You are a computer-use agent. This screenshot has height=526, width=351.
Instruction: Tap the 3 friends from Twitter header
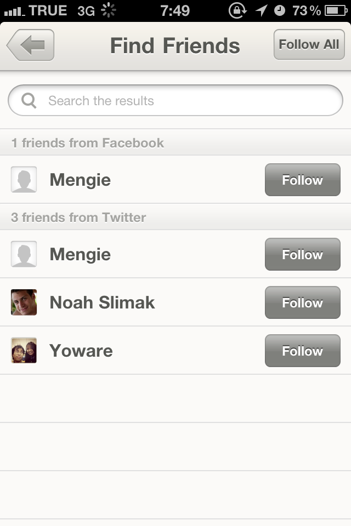[78, 218]
